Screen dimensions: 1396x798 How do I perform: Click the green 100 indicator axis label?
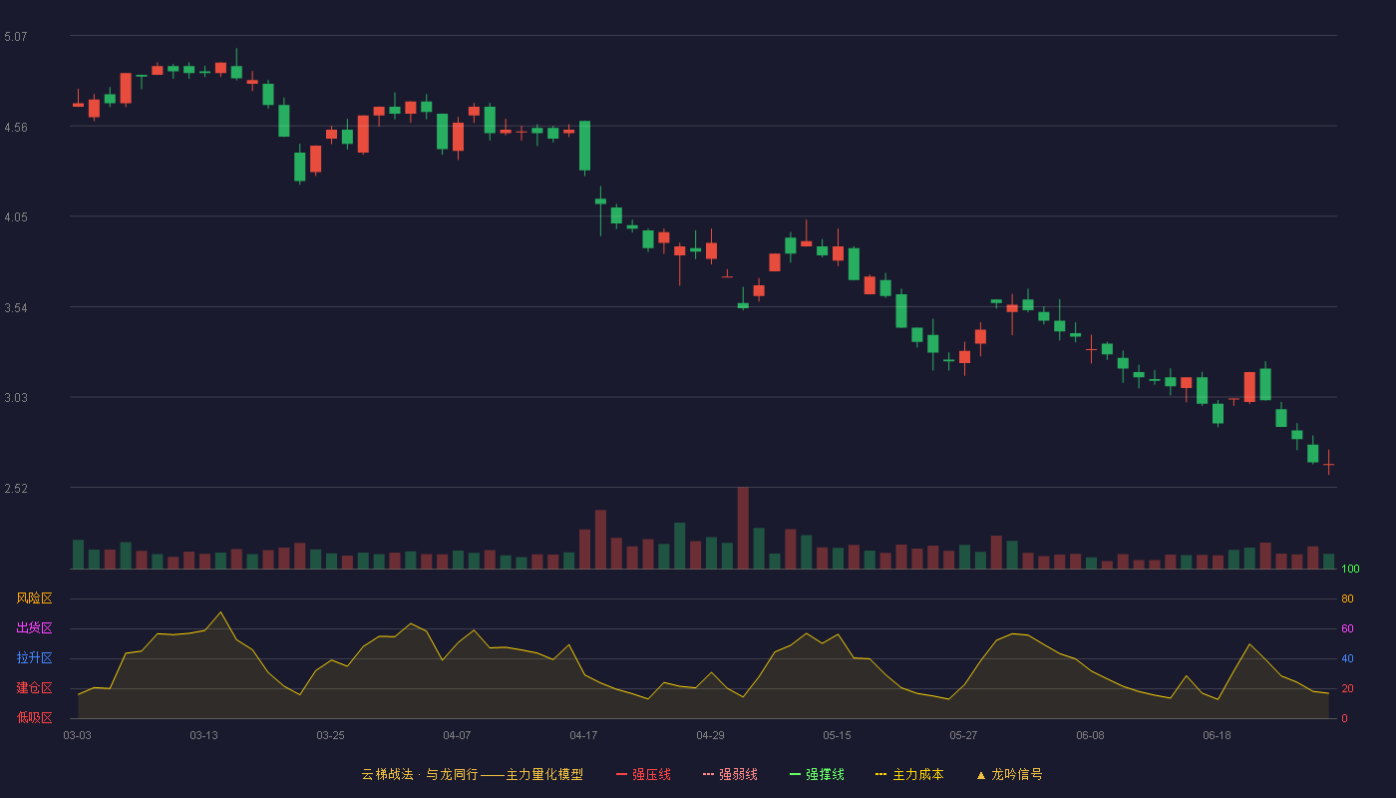click(x=1350, y=570)
